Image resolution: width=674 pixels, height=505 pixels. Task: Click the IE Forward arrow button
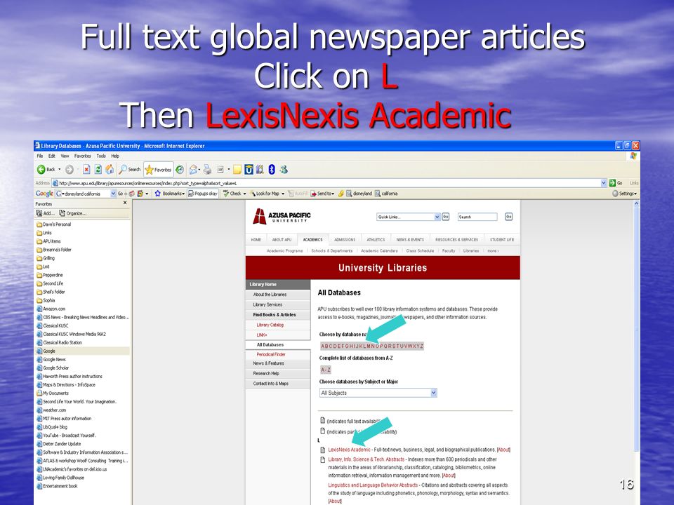click(70, 170)
